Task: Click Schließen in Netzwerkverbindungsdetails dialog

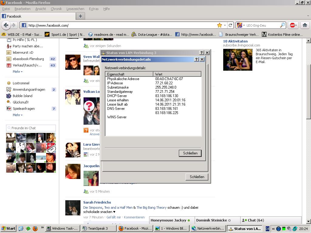Action: point(190,153)
